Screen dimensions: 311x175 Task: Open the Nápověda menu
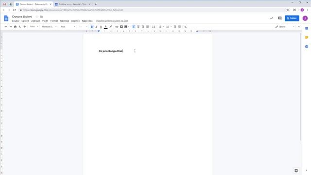pos(87,21)
